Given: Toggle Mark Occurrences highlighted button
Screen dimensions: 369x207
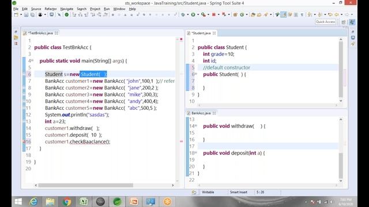Looking at the screenshot, I should point(284,14).
